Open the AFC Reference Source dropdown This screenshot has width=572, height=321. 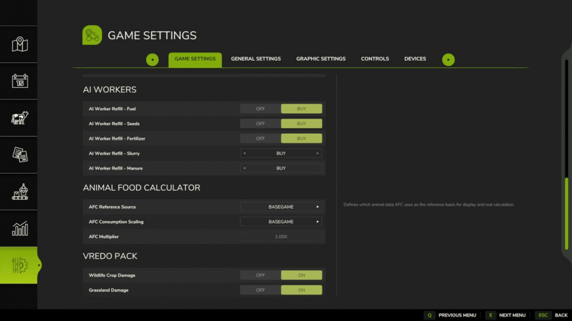tap(281, 207)
